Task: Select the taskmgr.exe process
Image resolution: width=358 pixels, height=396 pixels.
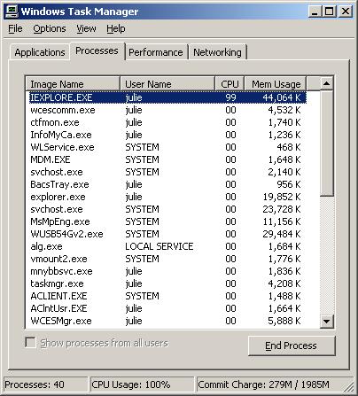Action: tap(167, 283)
